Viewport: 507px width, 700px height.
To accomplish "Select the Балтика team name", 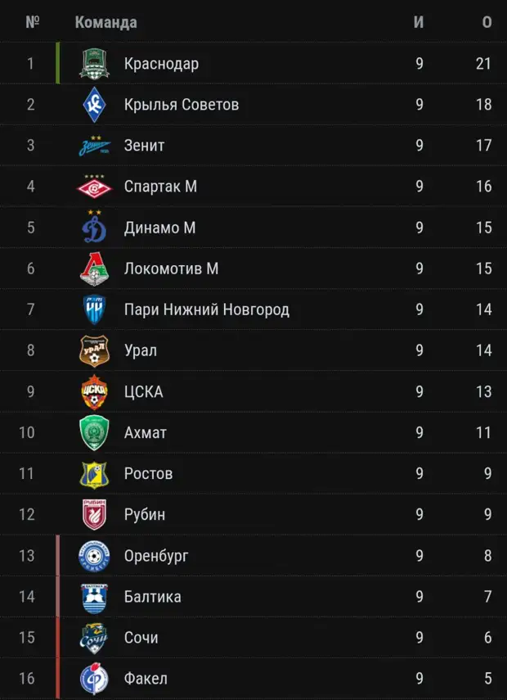I will tap(153, 596).
